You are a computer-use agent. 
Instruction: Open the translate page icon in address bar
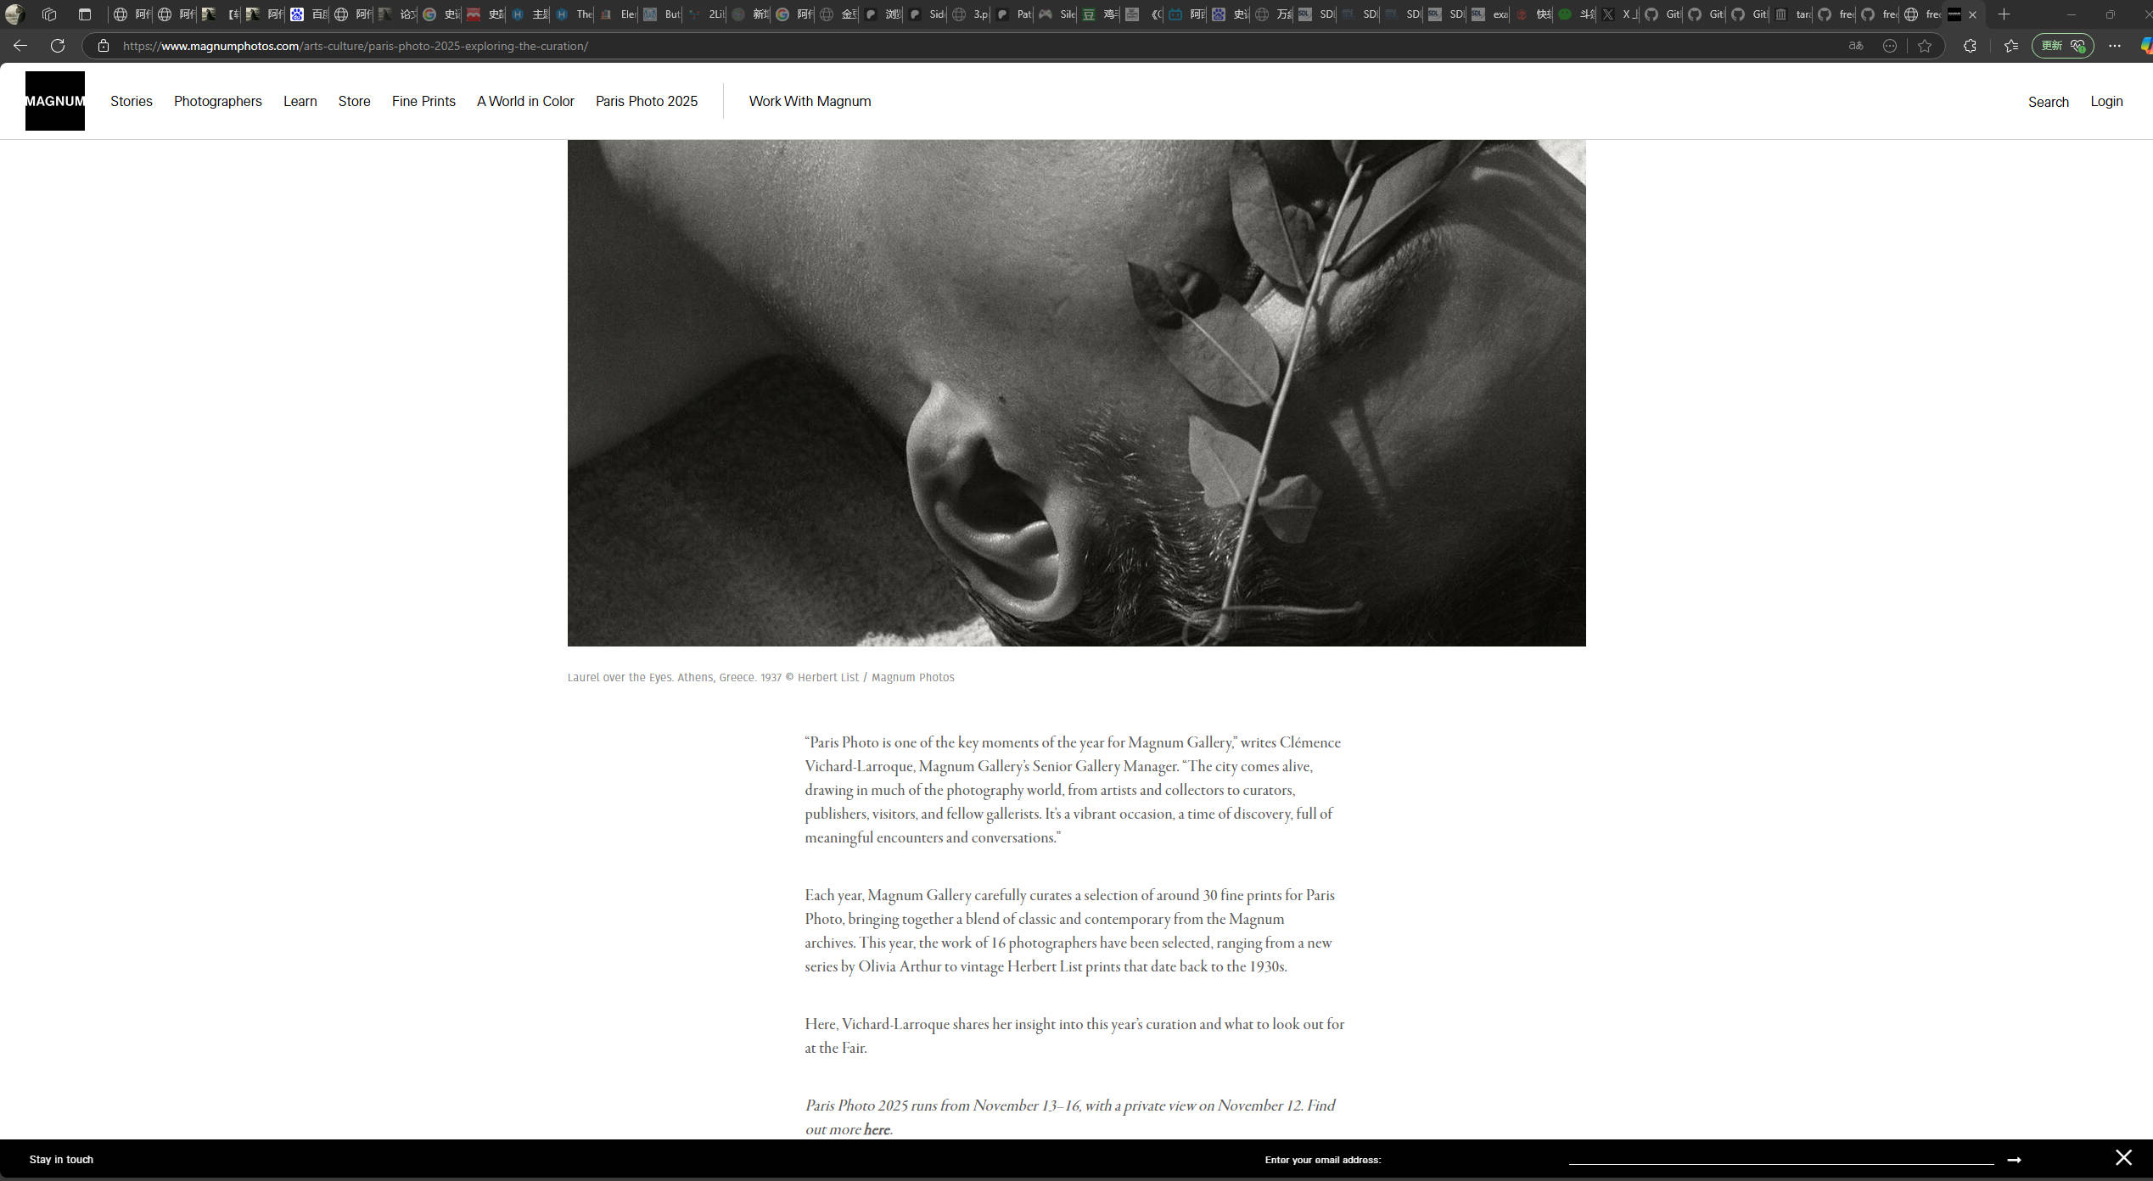click(1855, 46)
